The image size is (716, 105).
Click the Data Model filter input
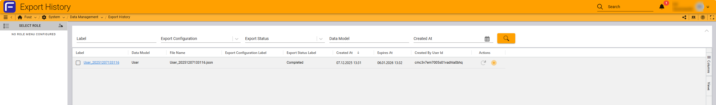[x=369, y=39]
